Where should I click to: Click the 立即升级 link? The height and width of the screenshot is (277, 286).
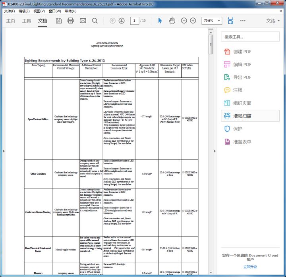click(250, 267)
